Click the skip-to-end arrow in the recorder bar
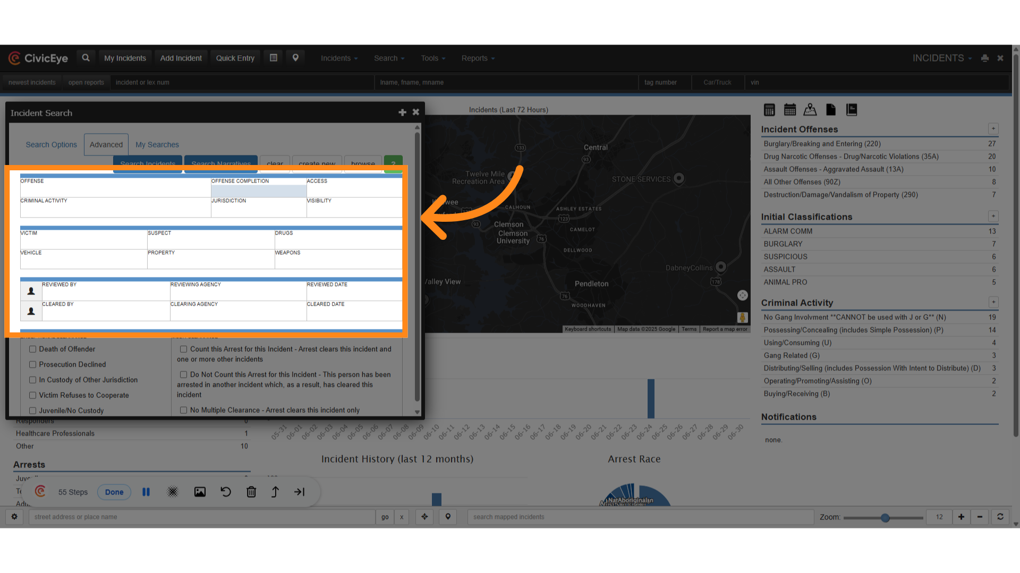 (300, 492)
